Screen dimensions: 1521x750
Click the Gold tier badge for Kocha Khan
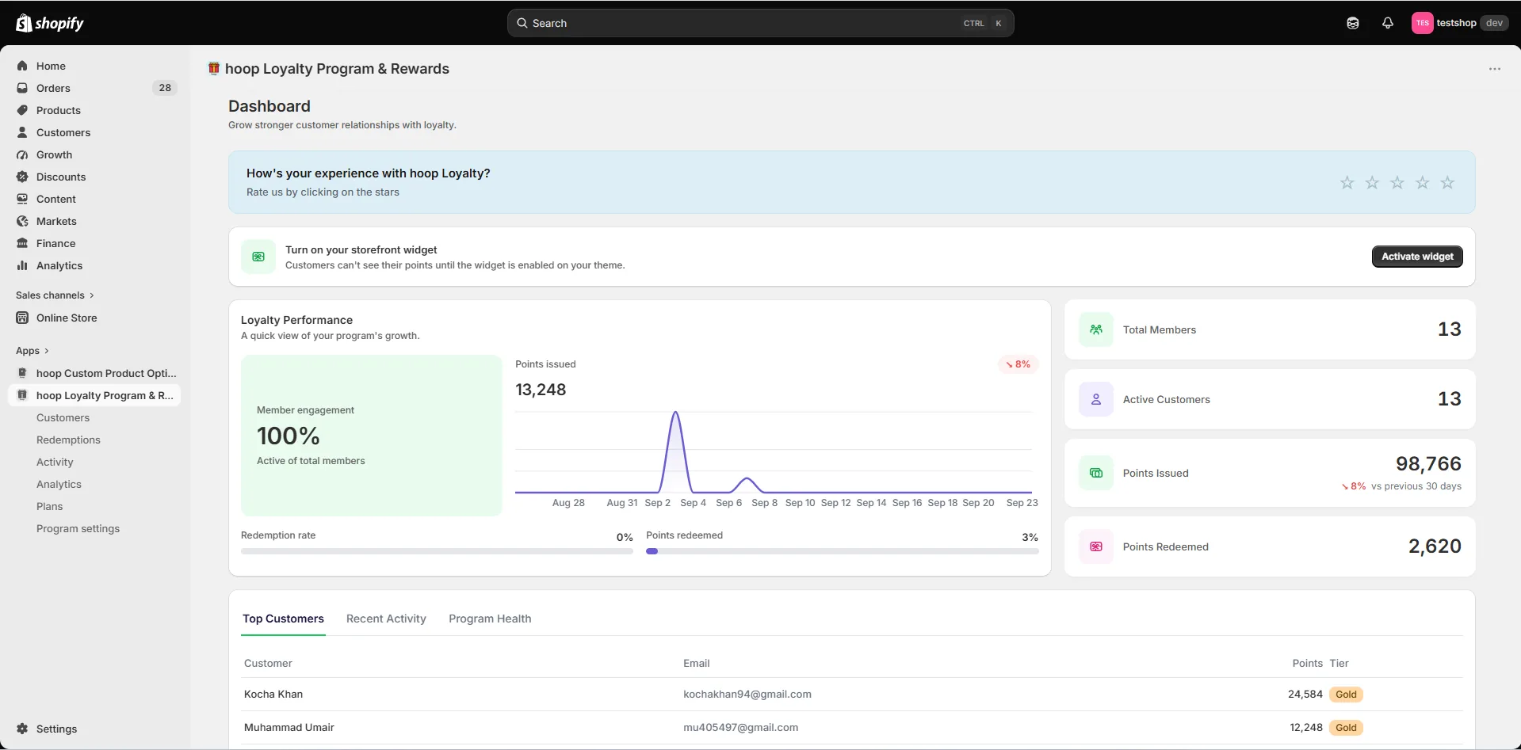[1346, 695]
